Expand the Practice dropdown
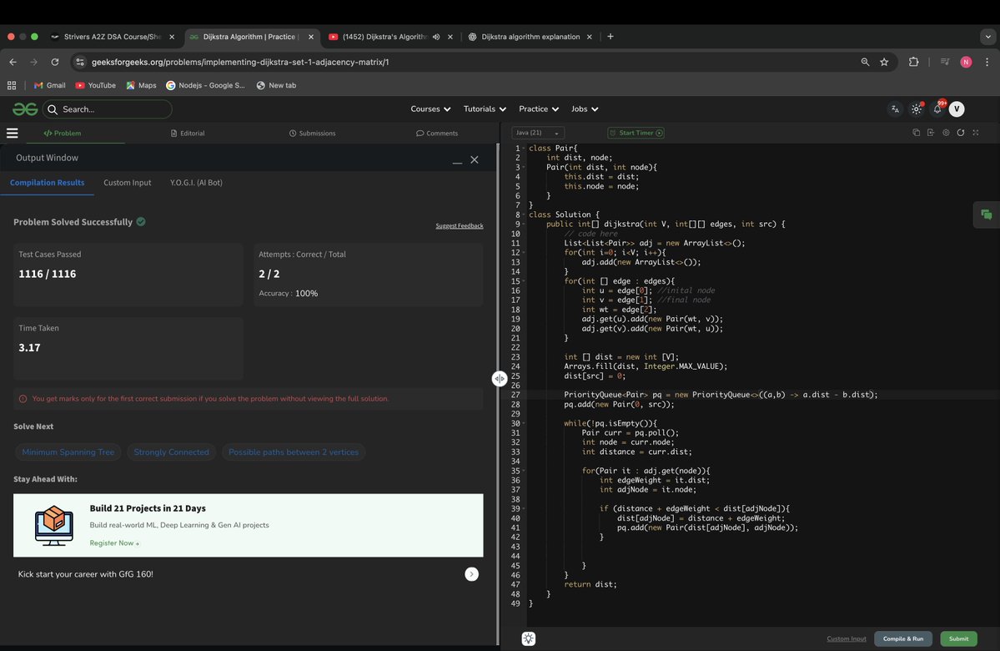This screenshot has width=1000, height=651. click(539, 109)
